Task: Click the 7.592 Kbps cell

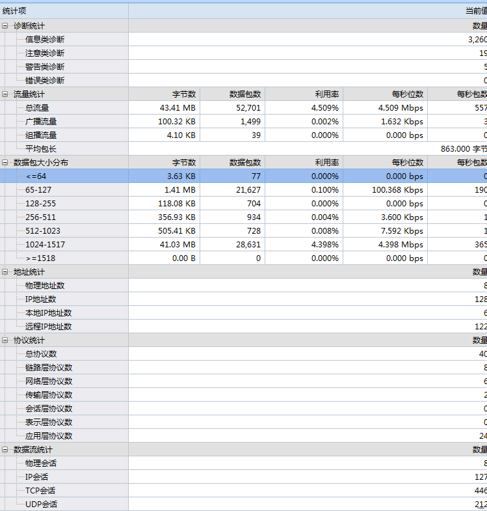Action: [386, 231]
